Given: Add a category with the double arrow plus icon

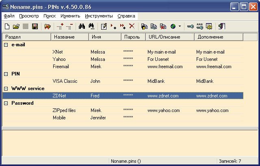Looking at the screenshot, I should coord(123,26).
